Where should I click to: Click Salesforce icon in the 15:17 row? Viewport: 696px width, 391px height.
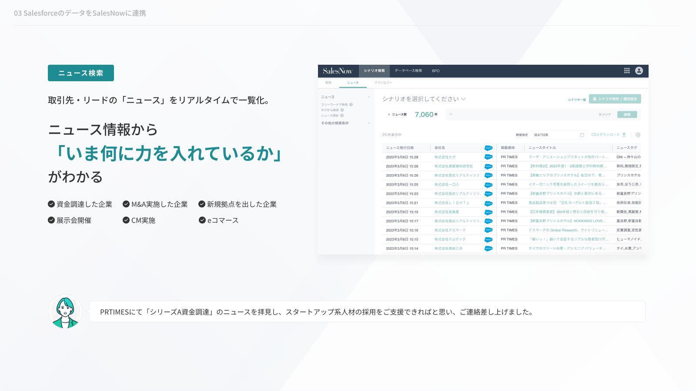(489, 221)
